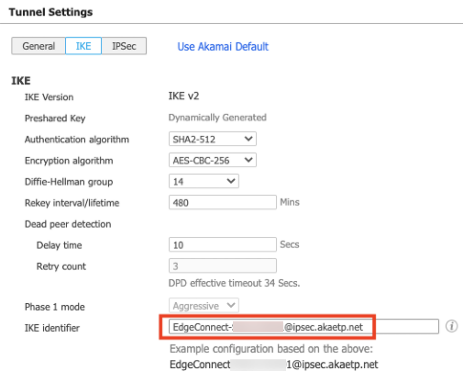Click the Use Akamai Default link
Image resolution: width=466 pixels, height=390 pixels.
[223, 47]
